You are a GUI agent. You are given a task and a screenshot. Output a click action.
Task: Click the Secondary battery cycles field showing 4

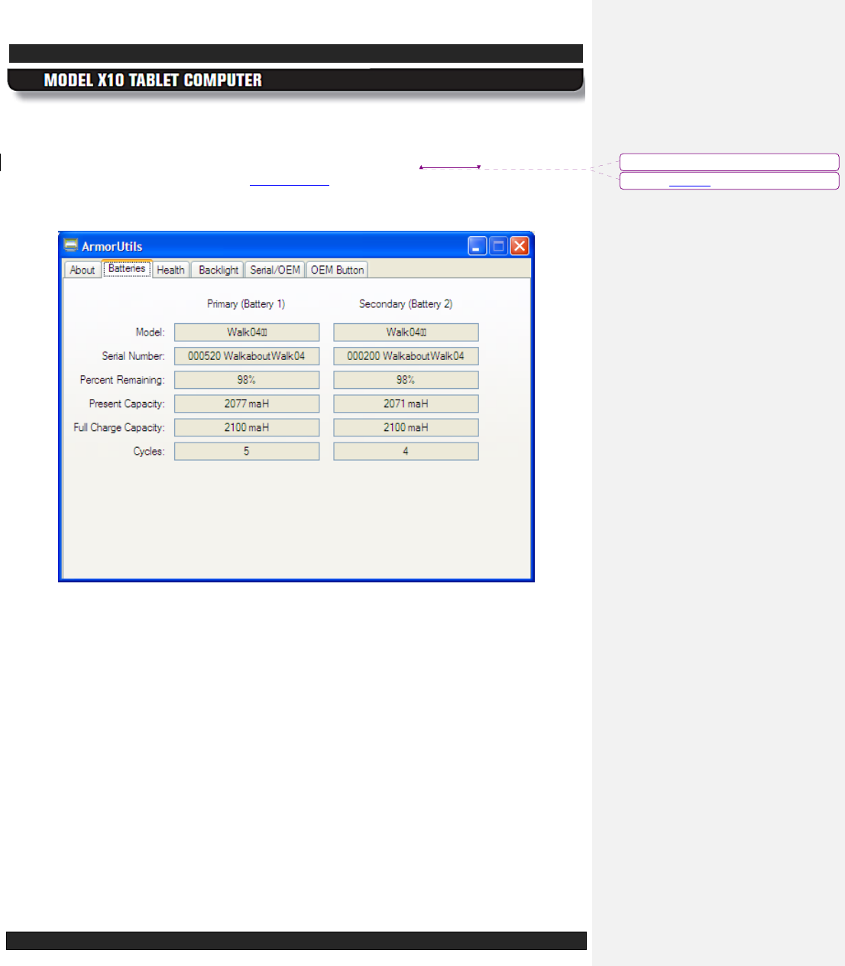[x=406, y=451]
